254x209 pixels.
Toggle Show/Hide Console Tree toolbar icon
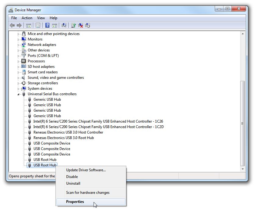point(29,26)
